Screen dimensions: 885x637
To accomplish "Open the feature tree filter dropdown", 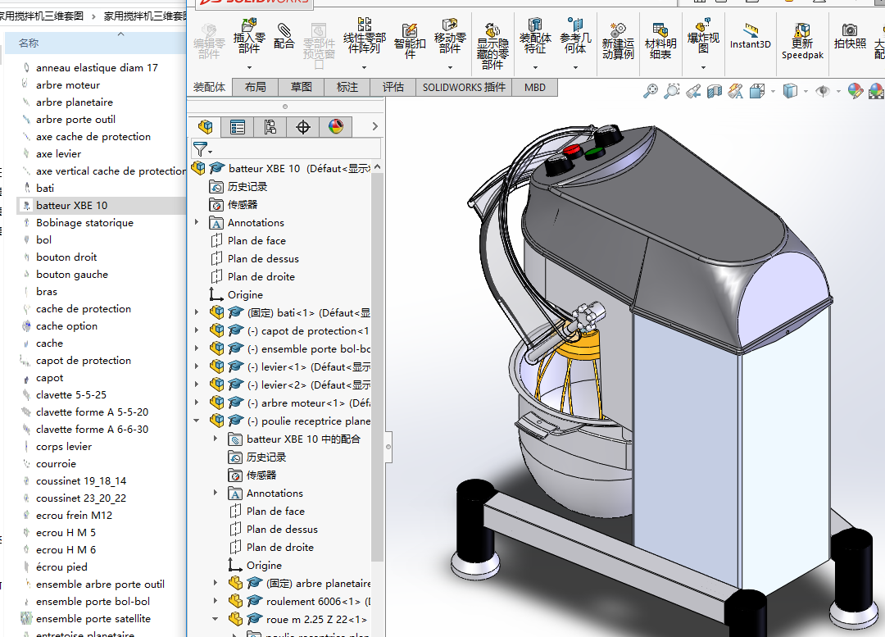I will (202, 149).
